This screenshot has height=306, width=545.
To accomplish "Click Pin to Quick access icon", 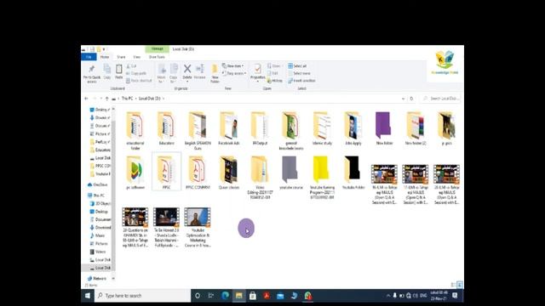I will [91, 70].
